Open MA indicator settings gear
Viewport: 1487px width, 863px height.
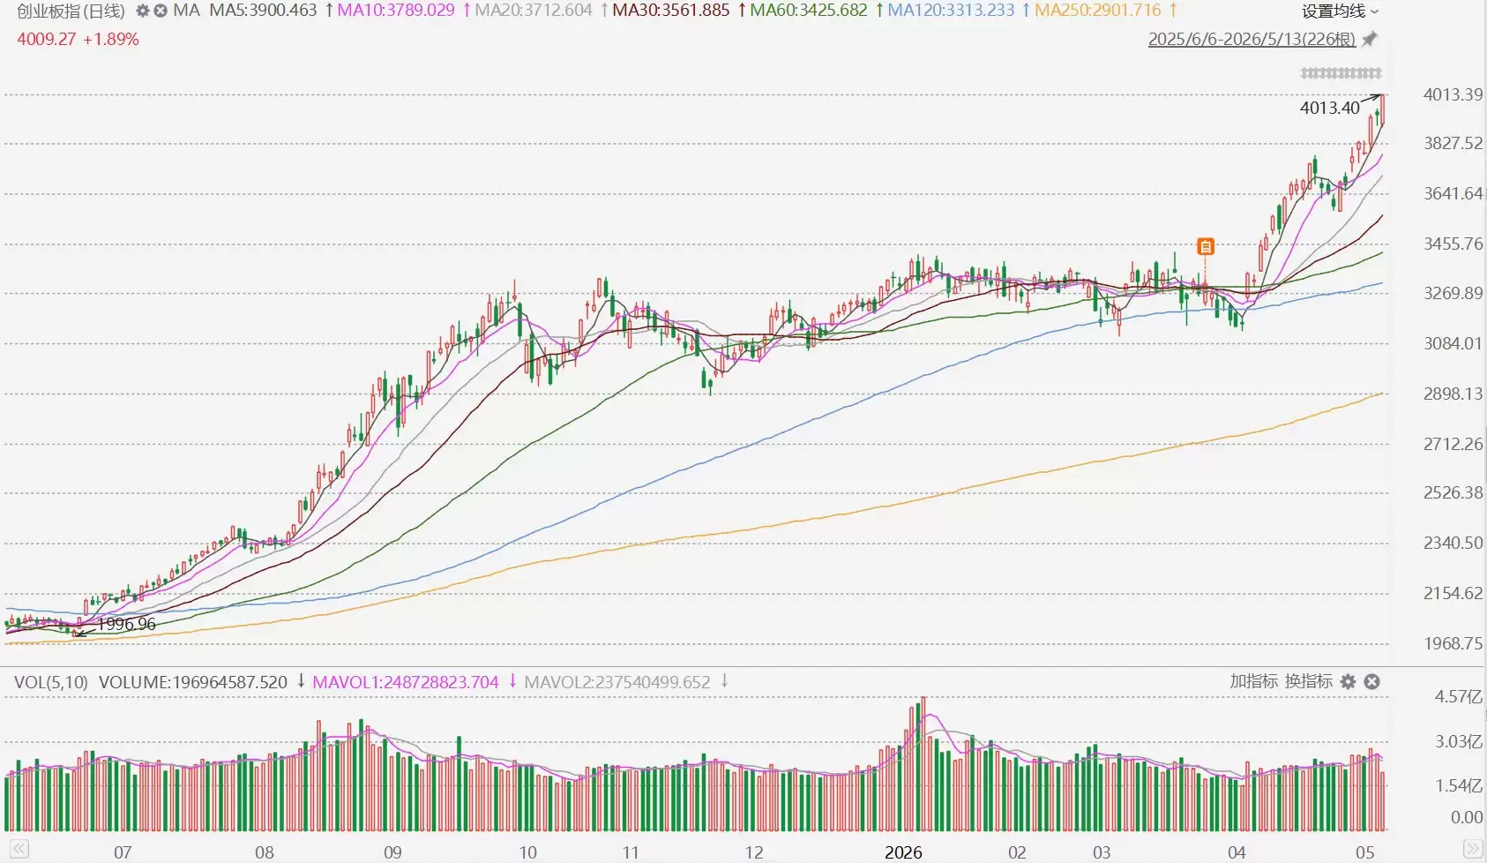142,11
